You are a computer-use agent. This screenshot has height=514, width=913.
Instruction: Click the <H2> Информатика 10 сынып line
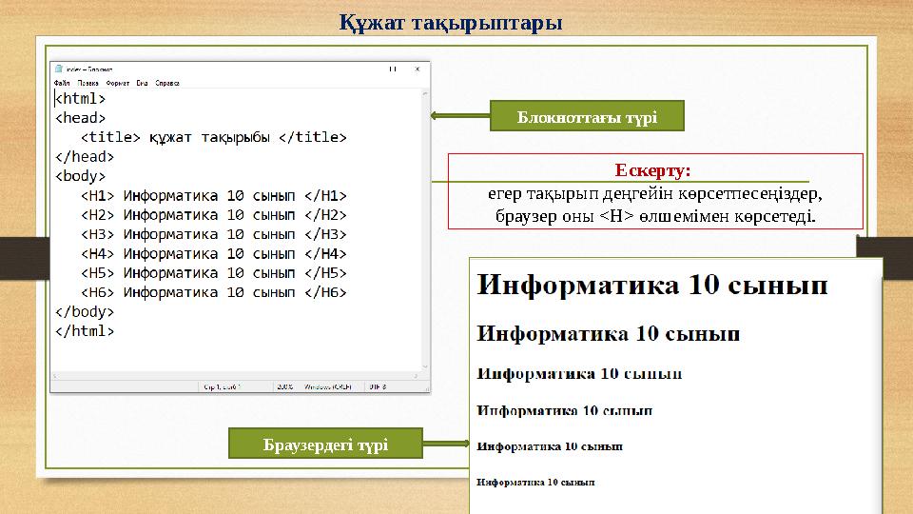coord(214,214)
